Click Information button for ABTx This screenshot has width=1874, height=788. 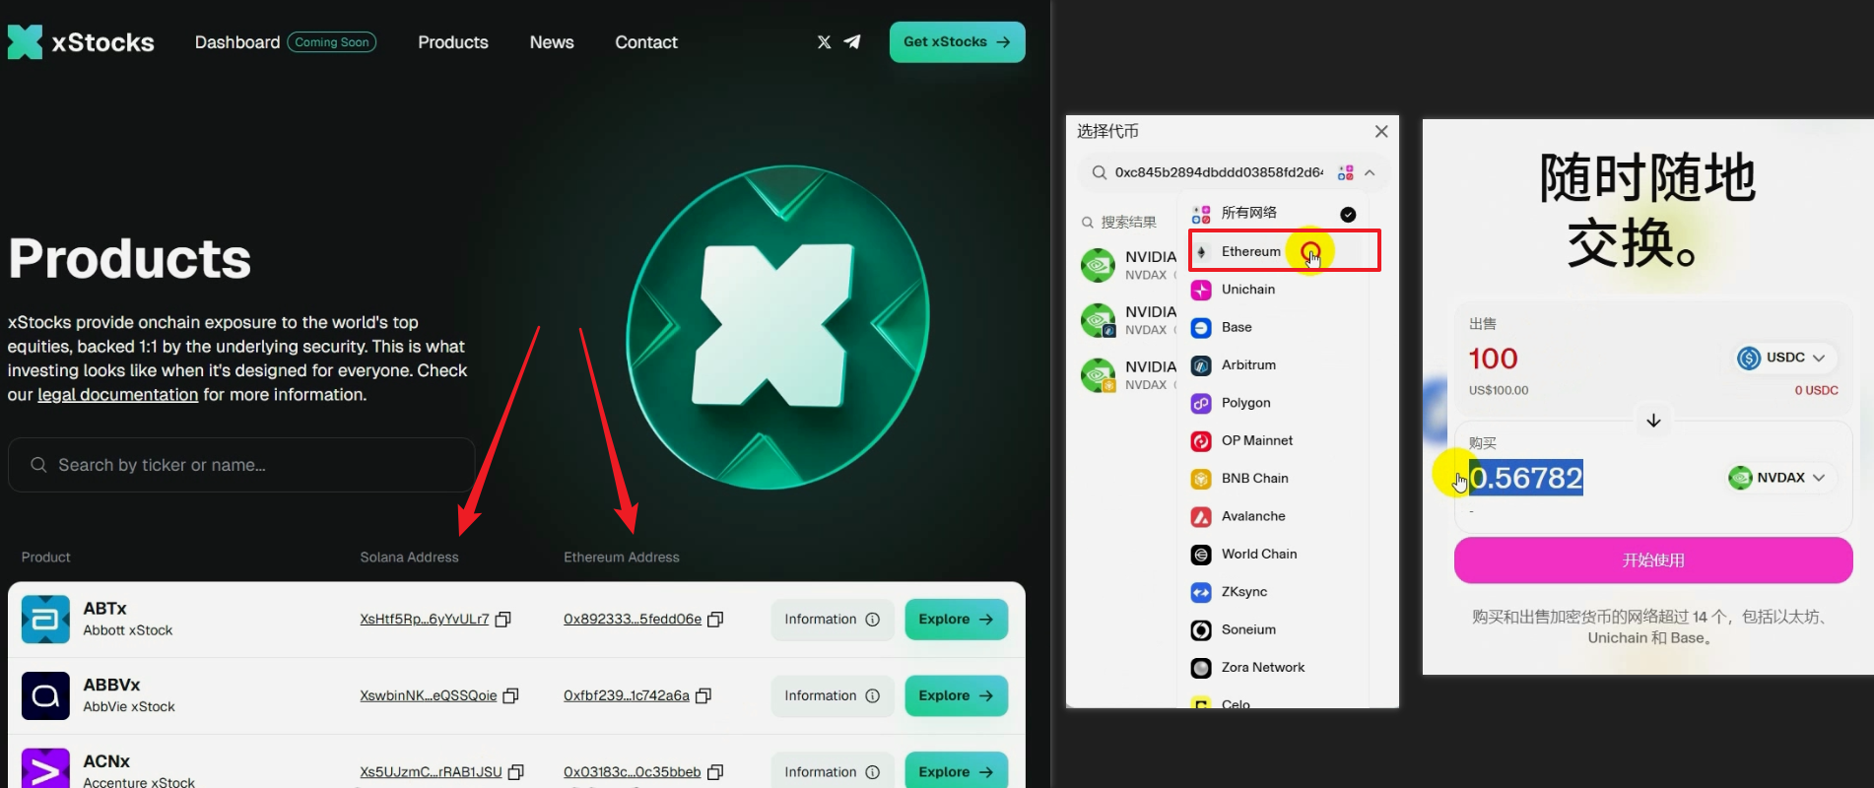832,620
